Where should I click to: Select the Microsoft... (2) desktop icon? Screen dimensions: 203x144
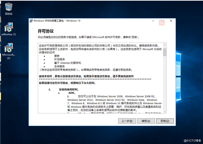[x=9, y=51]
